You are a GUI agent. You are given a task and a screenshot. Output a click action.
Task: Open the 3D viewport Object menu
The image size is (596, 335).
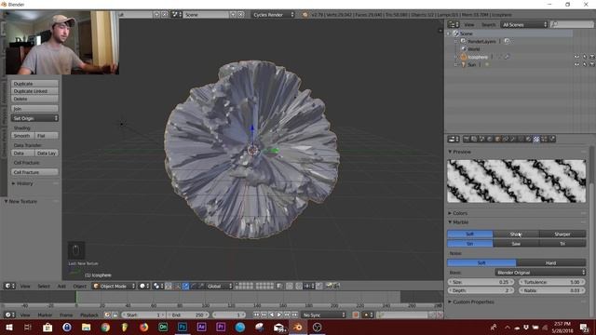[x=80, y=286]
